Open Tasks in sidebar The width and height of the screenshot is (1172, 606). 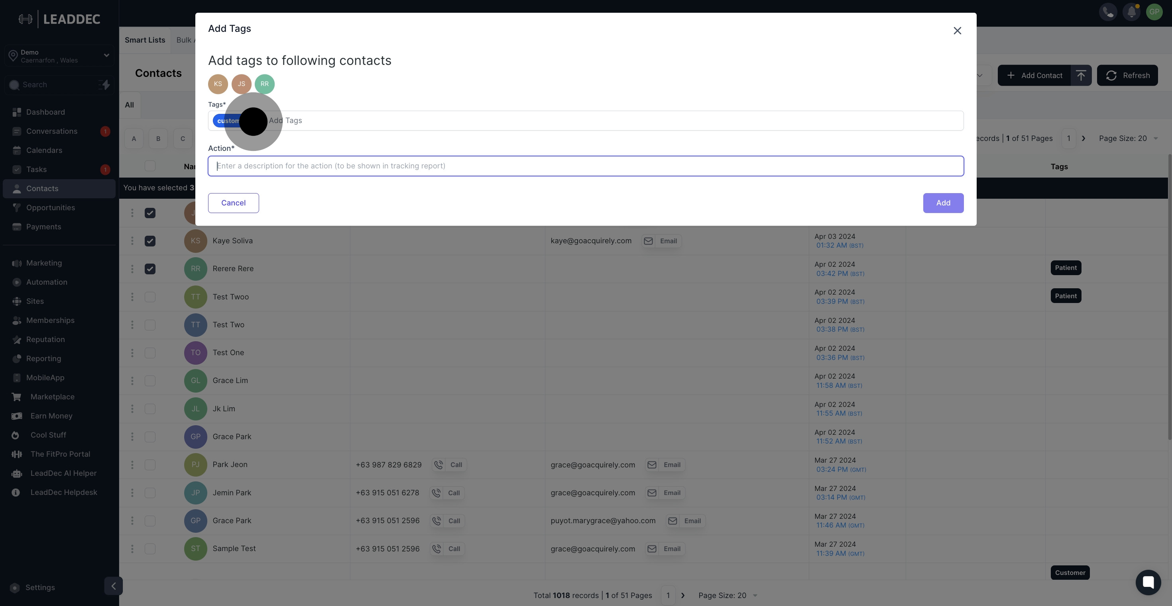[36, 170]
